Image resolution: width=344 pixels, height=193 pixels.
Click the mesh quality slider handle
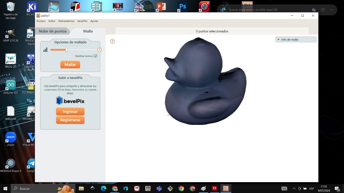click(66, 50)
